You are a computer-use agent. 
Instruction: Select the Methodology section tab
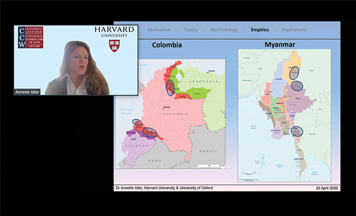[x=224, y=30]
